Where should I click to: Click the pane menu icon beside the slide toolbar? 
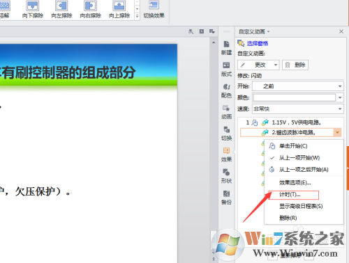[x=211, y=31]
